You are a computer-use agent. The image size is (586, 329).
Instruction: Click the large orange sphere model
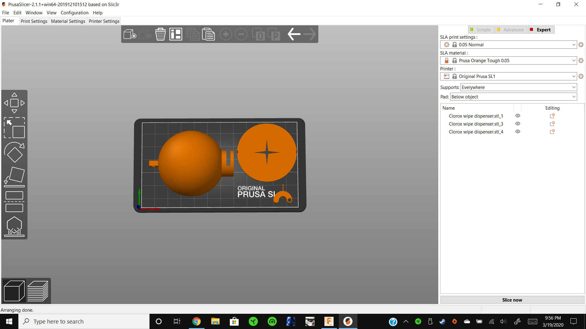point(190,163)
